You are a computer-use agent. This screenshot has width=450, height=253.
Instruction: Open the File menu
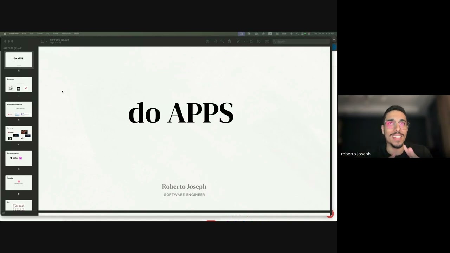pos(24,34)
